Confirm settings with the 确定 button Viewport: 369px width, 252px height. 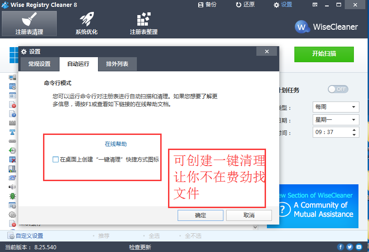[x=200, y=215]
